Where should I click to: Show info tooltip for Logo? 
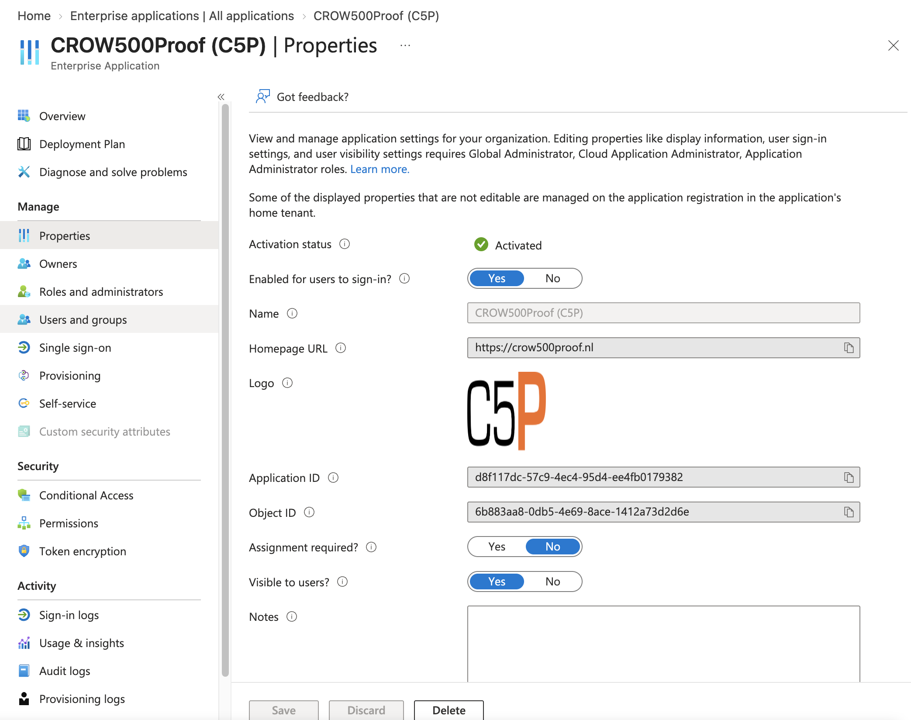(x=287, y=383)
